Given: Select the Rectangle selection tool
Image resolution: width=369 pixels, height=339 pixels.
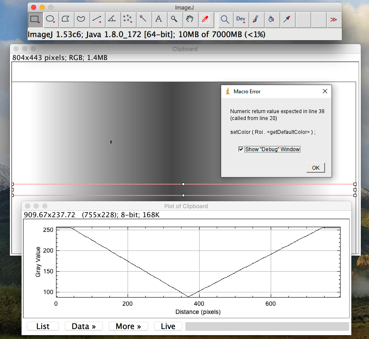Looking at the screenshot, I should click(35, 20).
